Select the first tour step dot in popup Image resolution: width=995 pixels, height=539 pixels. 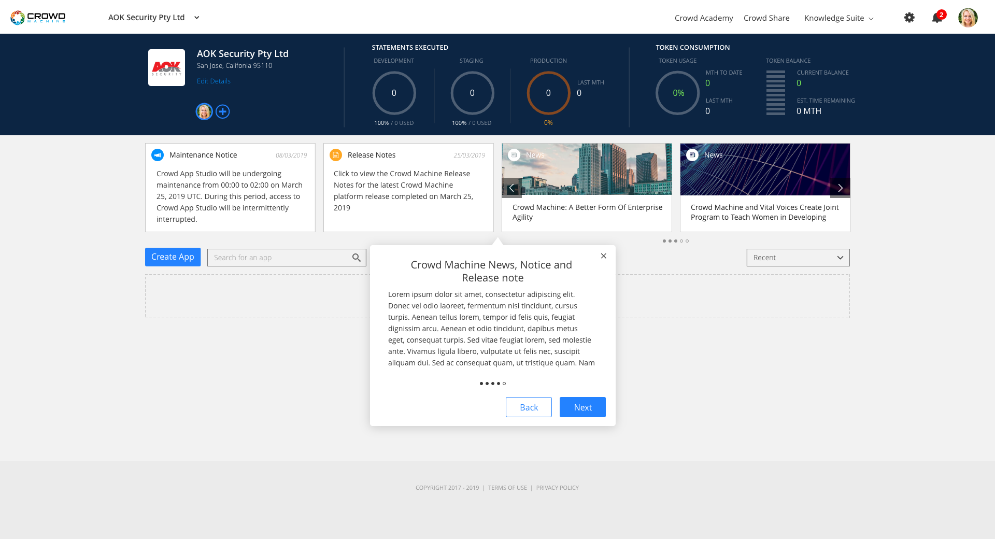[x=481, y=384]
